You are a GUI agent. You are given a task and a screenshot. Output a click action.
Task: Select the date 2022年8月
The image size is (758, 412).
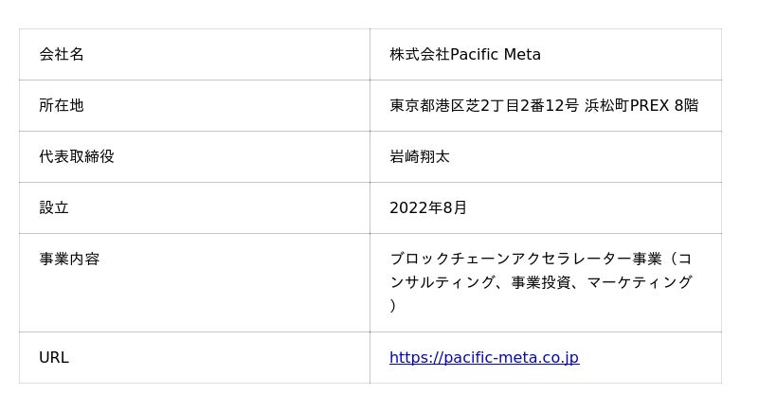(428, 207)
